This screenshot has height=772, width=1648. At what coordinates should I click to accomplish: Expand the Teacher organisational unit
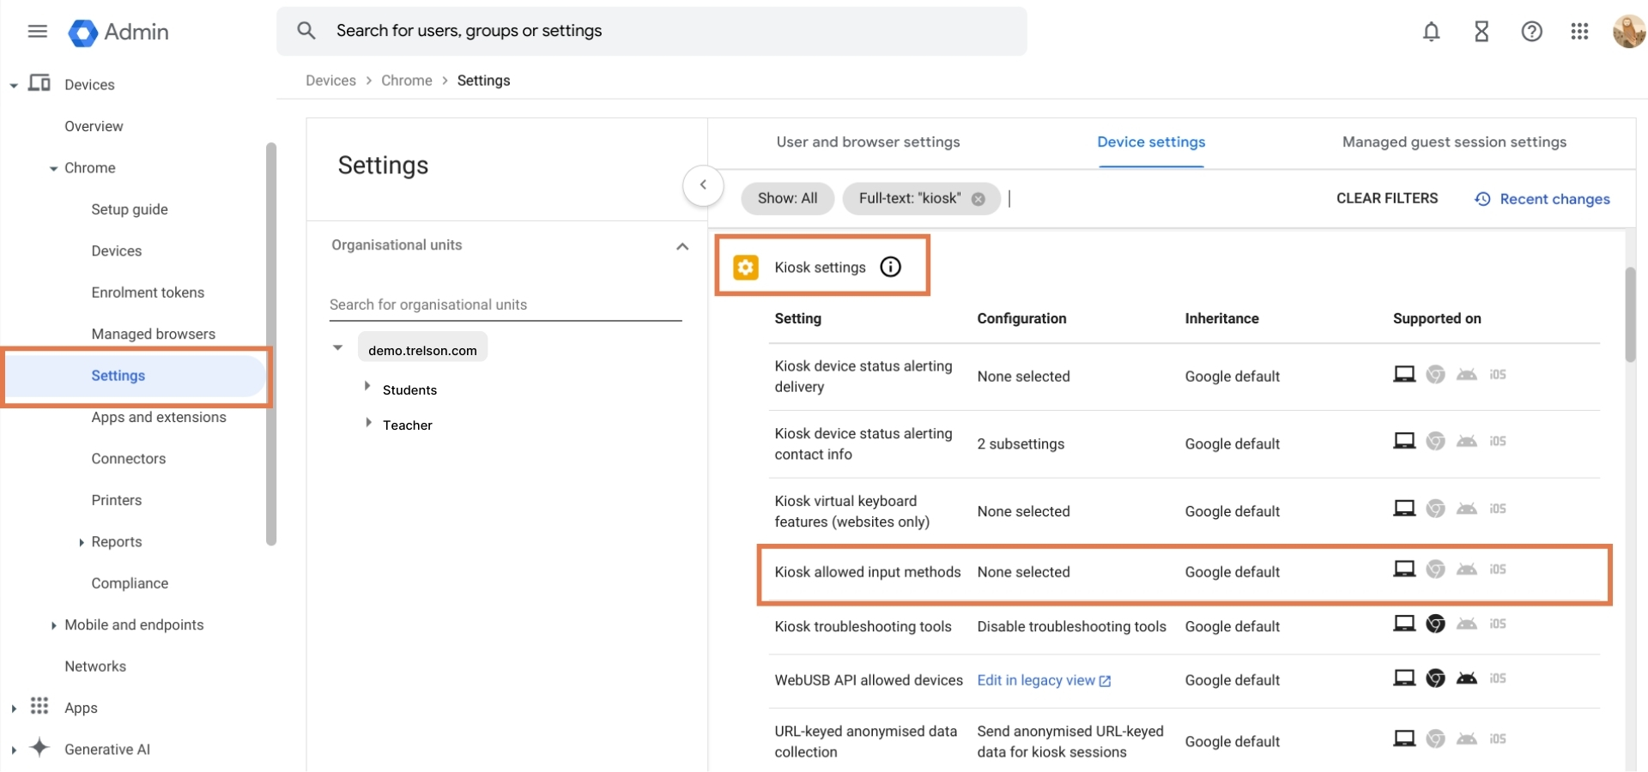coord(367,422)
